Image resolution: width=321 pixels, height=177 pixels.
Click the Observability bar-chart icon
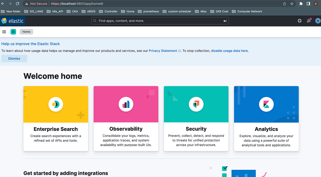[126, 104]
